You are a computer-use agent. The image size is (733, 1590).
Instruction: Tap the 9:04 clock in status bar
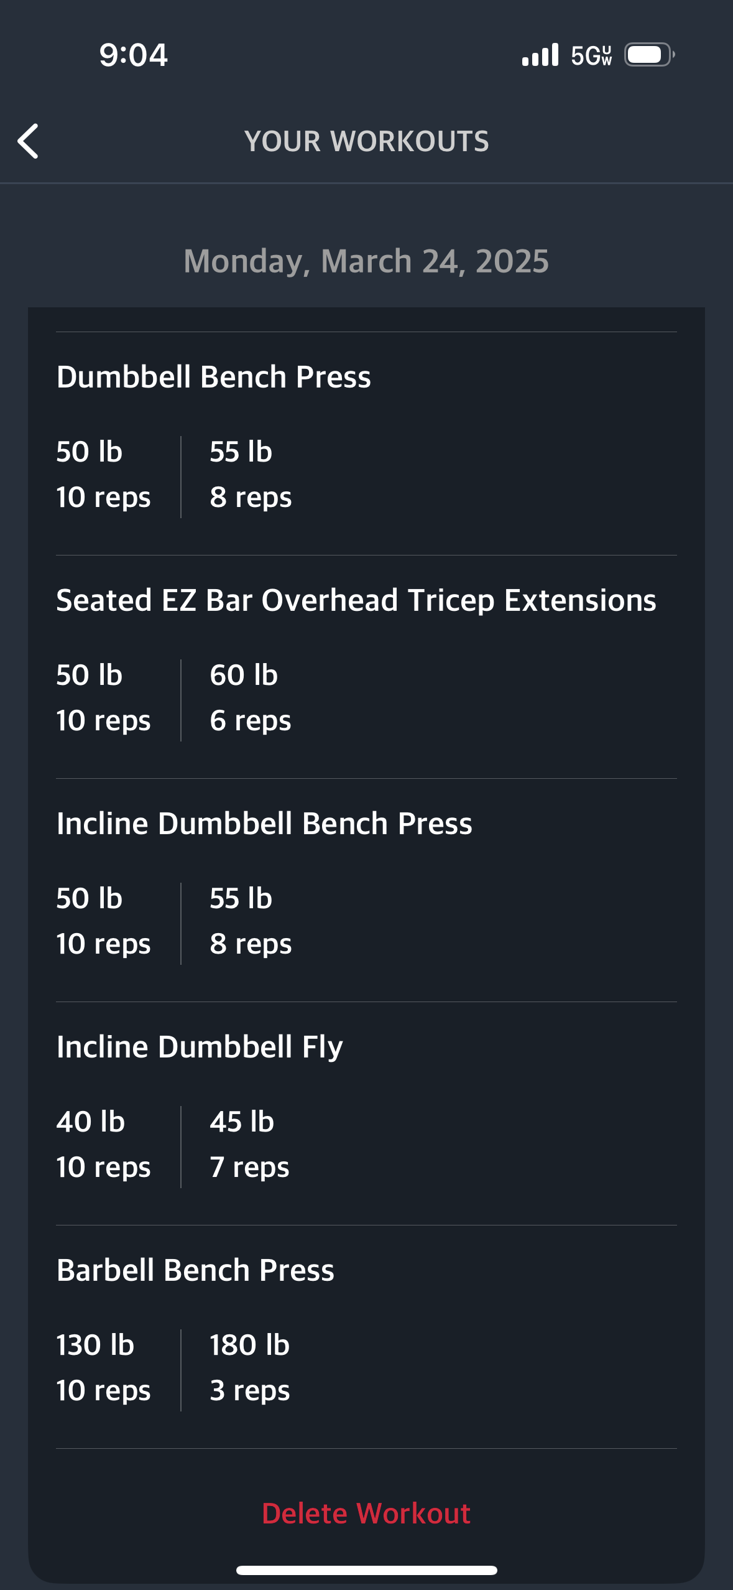point(133,55)
